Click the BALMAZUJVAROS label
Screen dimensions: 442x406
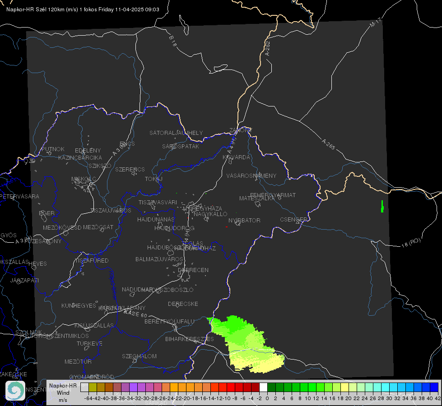tap(159, 259)
